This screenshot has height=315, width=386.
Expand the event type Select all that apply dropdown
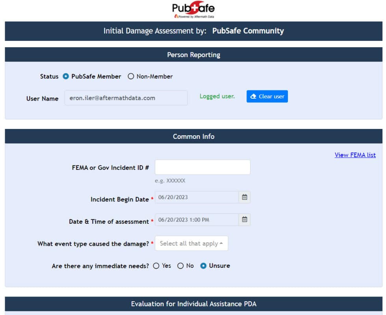(191, 243)
